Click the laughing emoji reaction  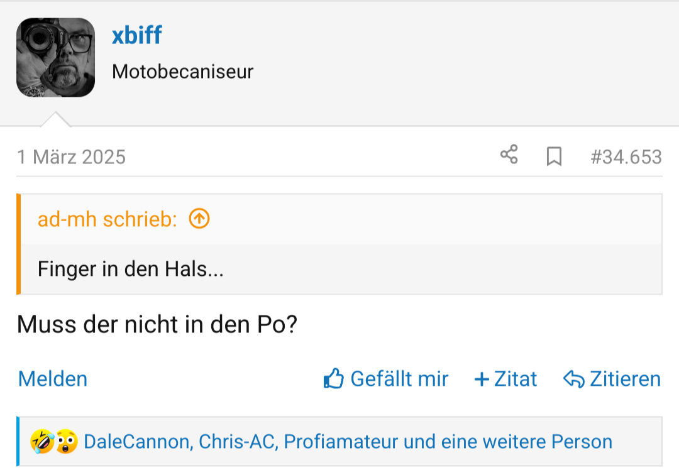[x=41, y=442]
